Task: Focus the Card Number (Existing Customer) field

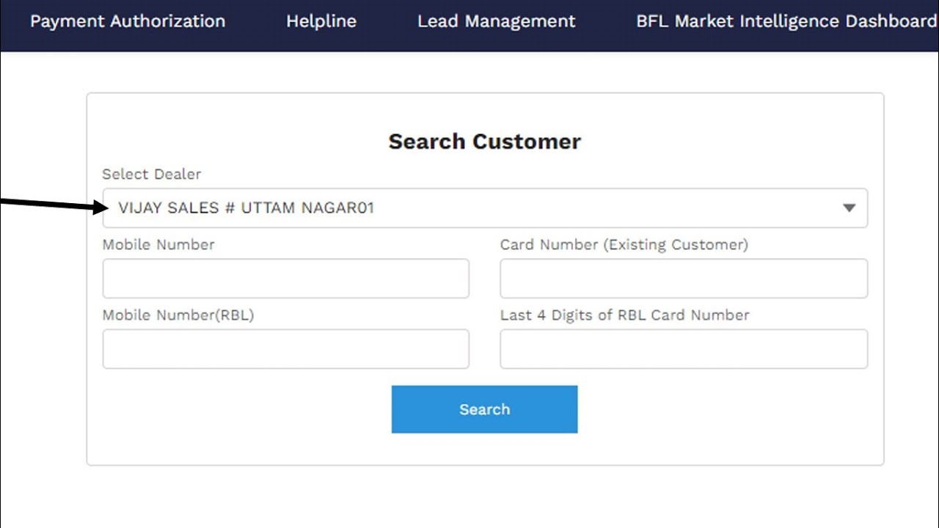Action: click(684, 278)
